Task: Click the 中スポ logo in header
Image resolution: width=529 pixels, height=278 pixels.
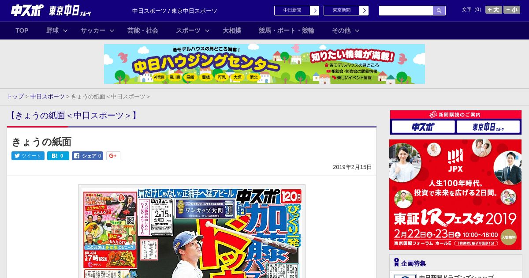Action: (x=27, y=11)
